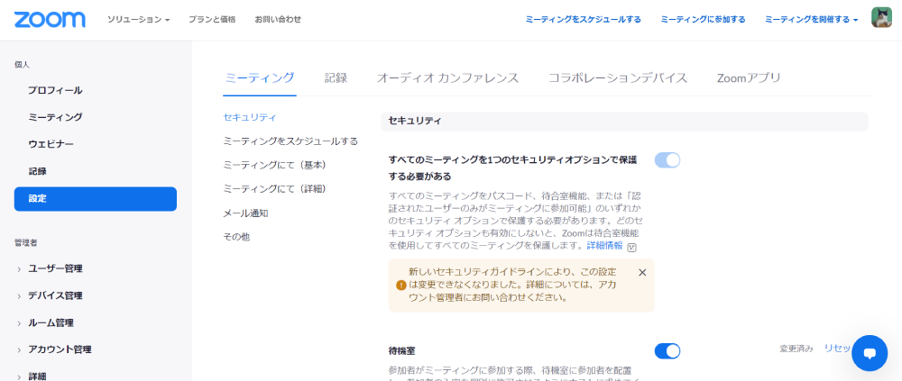This screenshot has width=902, height=381.
Task: Click the external link icon beside 詳細情報
Action: (632, 247)
